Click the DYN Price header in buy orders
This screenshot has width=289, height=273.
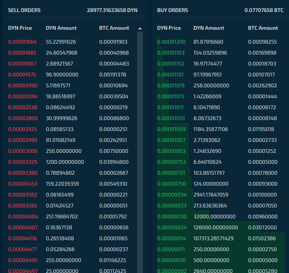(169, 28)
